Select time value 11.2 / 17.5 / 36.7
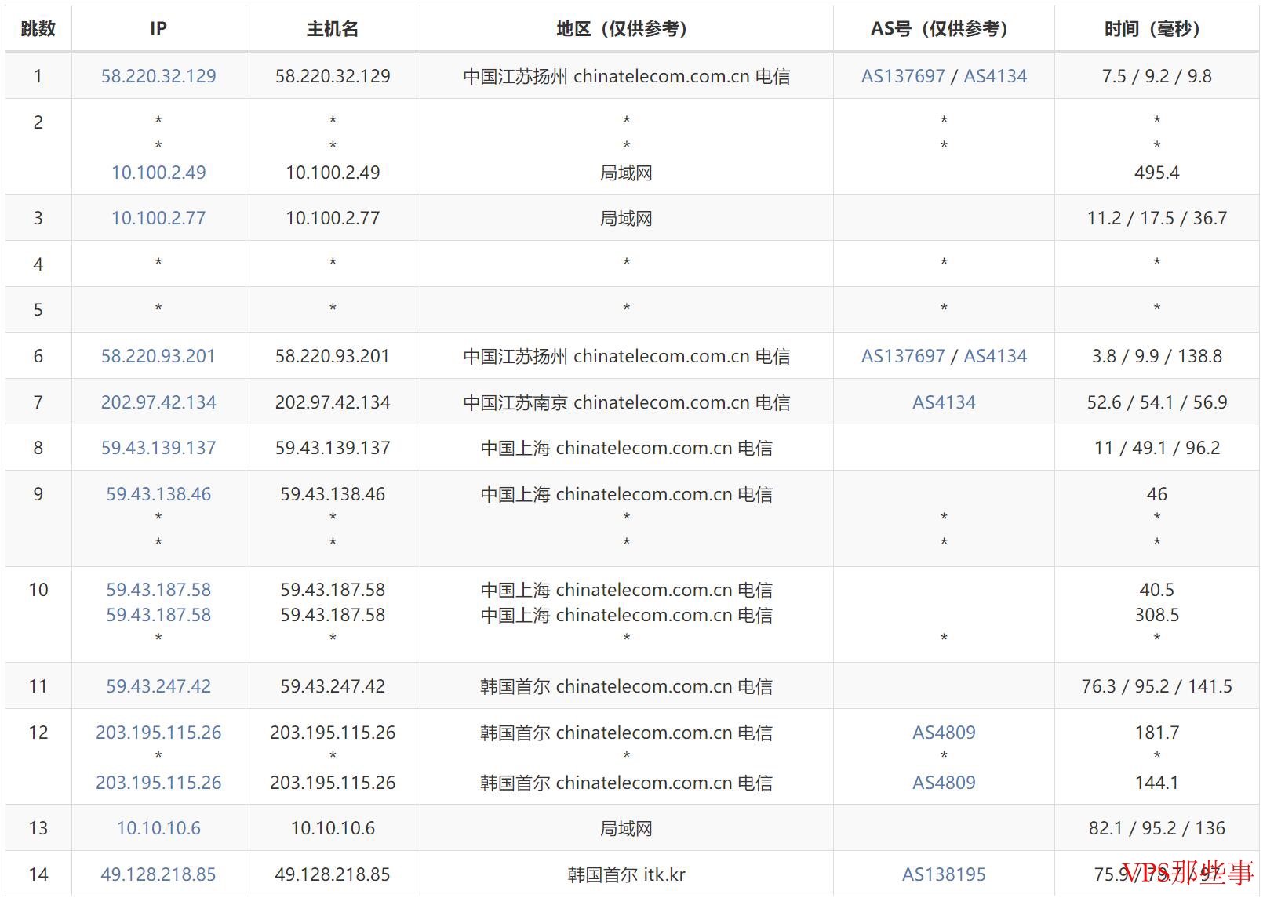Screen dimensions: 1263x898 coord(1156,218)
